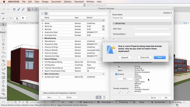Click the search magnifier in Property Manager
Image resolution: width=190 pixels, height=107 pixels.
coord(46,13)
